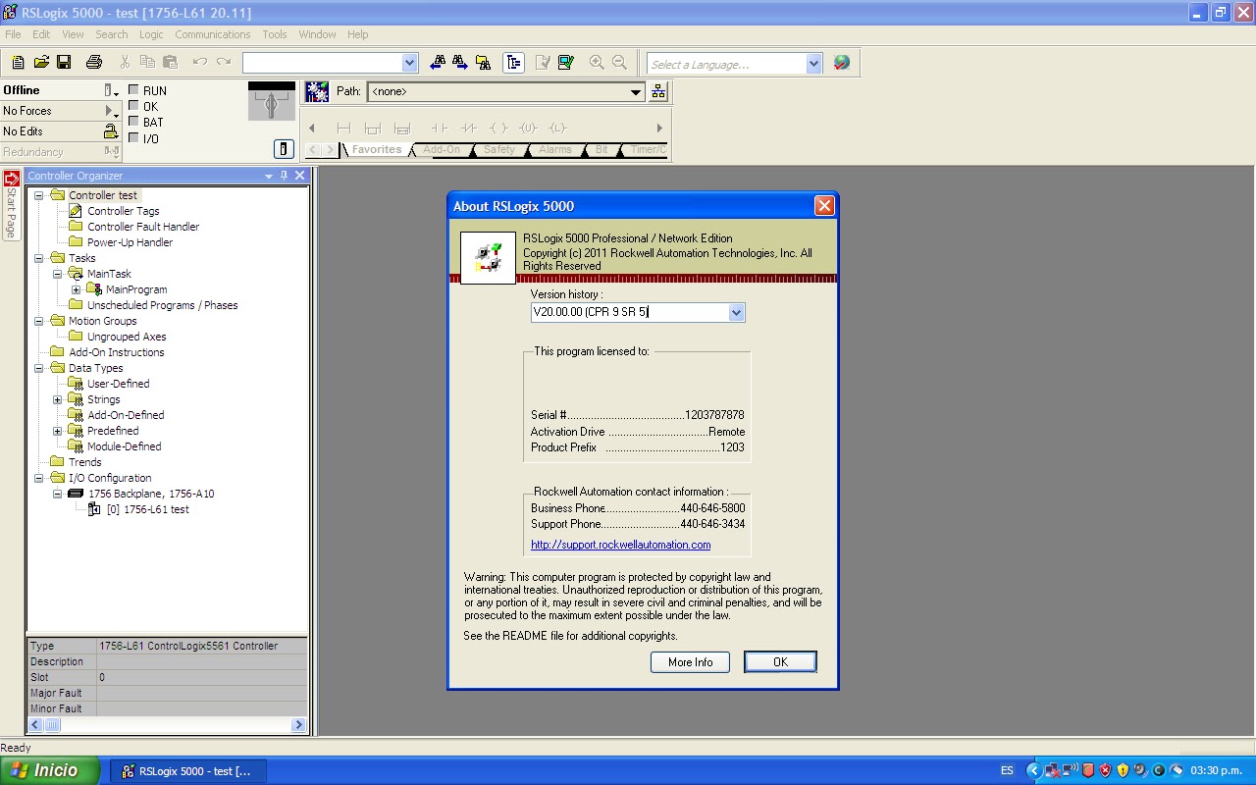Open the Communications menu

click(x=213, y=34)
